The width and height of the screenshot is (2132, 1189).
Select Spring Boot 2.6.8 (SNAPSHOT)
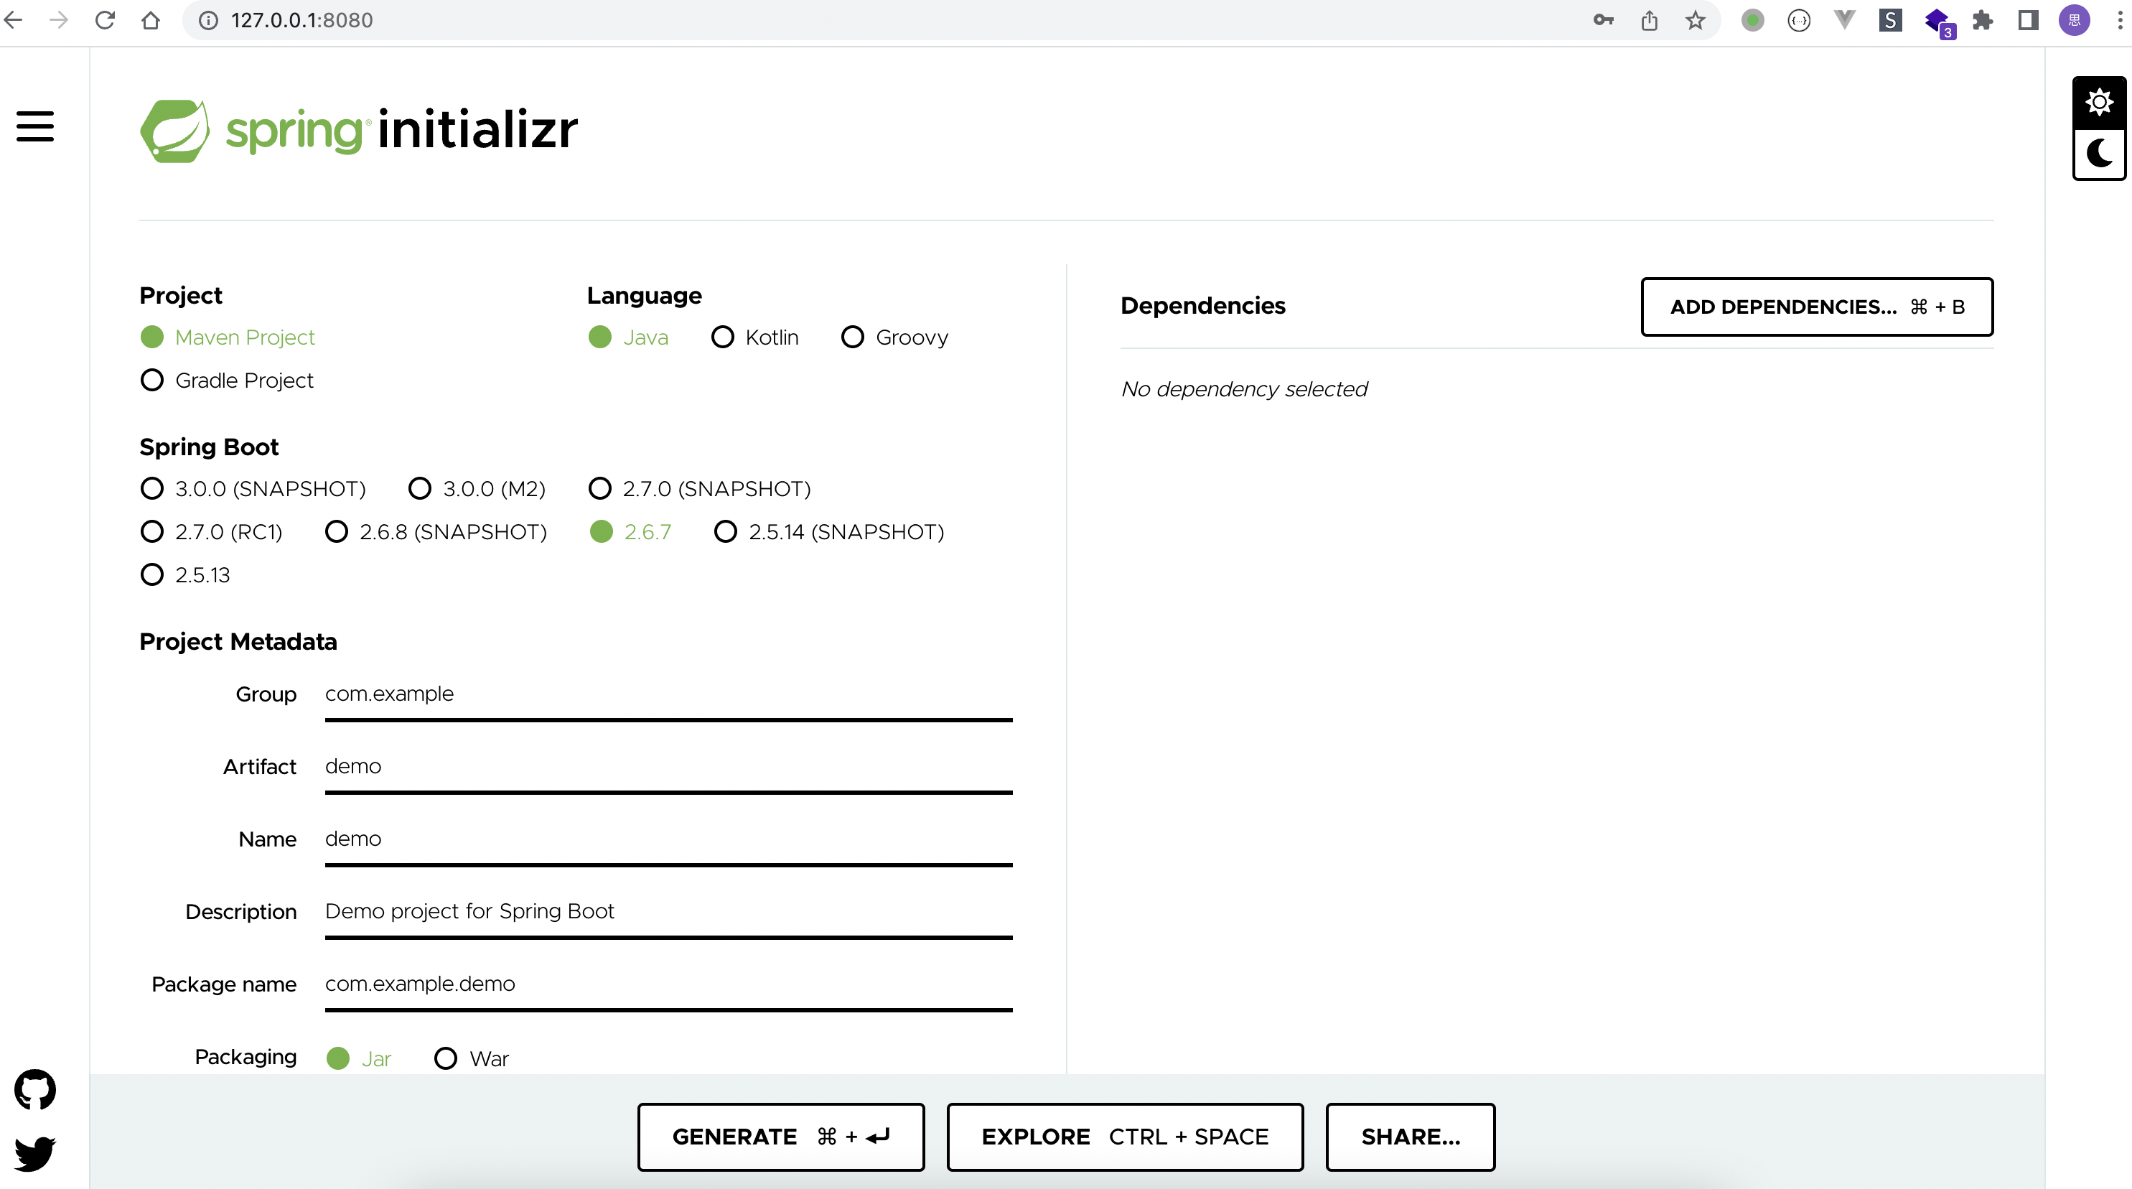click(x=435, y=531)
